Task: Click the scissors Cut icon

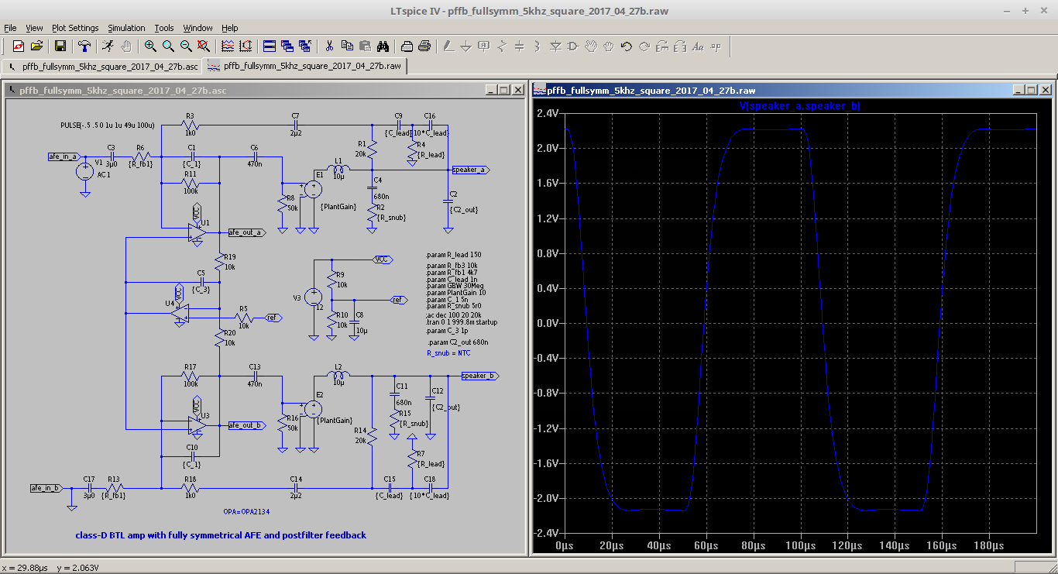Action: [x=329, y=46]
